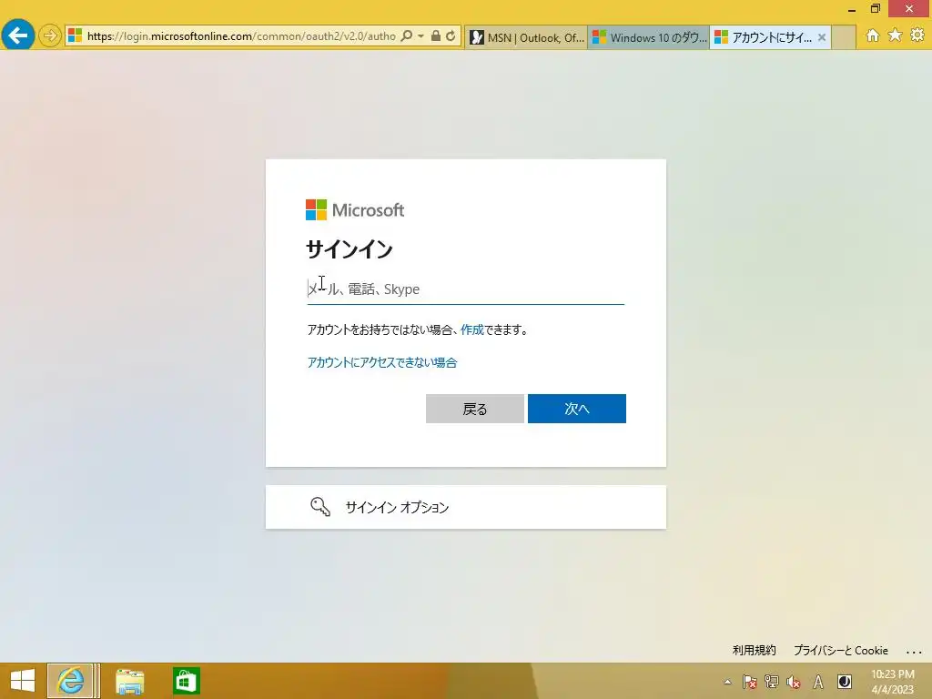
Task: Click the network tray icon
Action: tap(772, 682)
